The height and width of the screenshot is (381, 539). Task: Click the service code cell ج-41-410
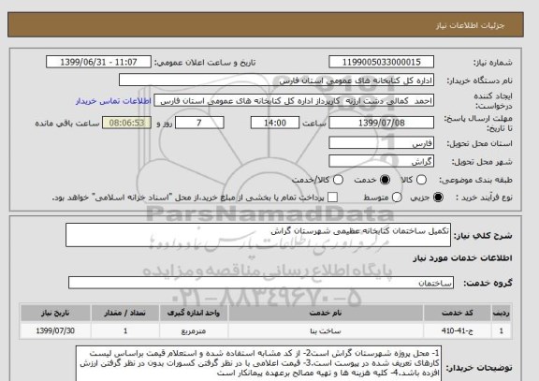[458, 330]
